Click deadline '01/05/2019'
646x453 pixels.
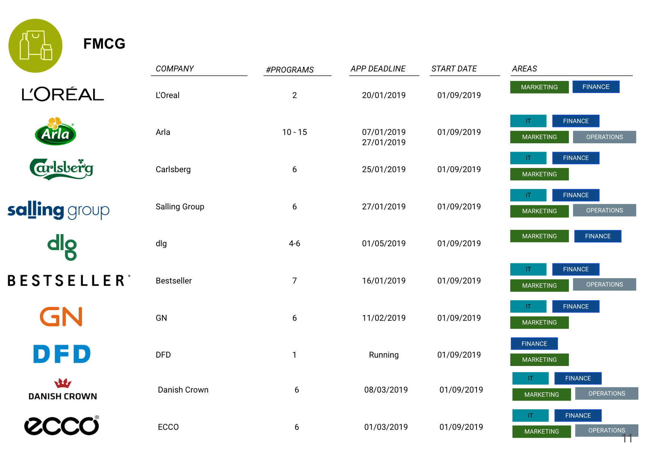[384, 244]
